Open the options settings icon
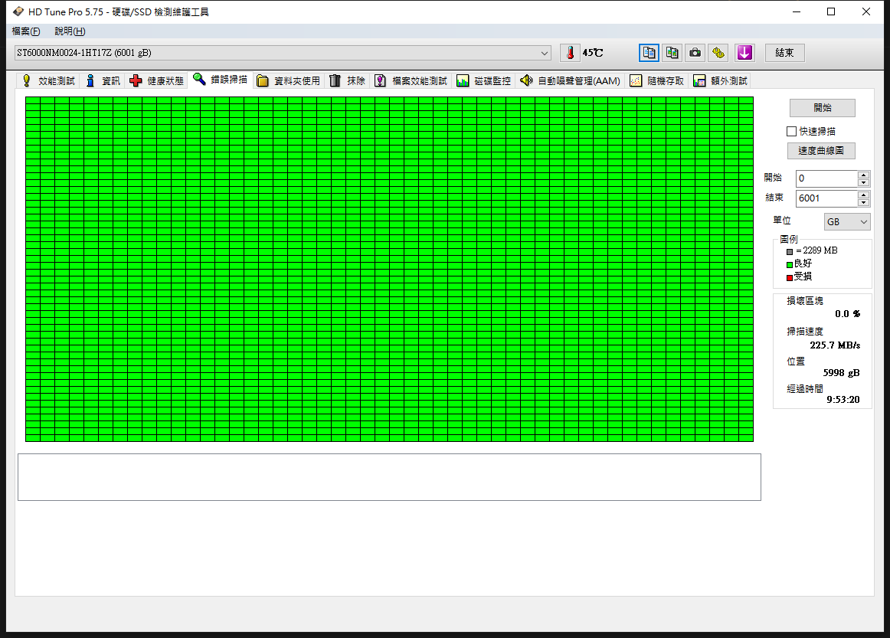The image size is (890, 638). (x=718, y=53)
